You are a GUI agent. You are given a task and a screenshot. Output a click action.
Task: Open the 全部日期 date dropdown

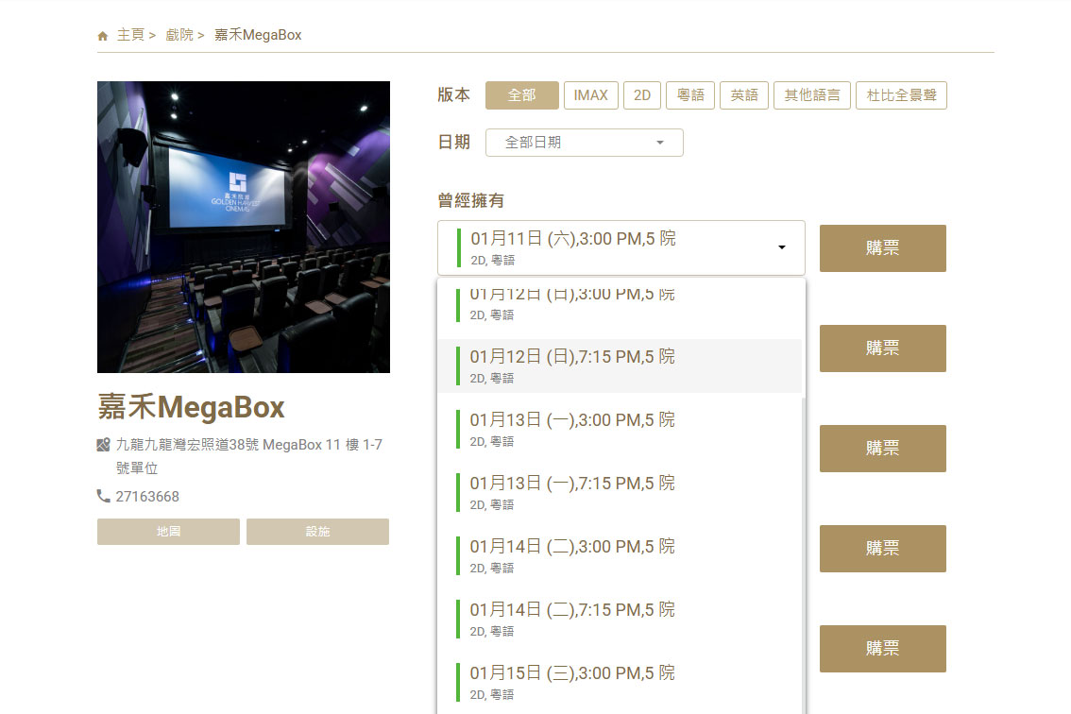point(584,143)
